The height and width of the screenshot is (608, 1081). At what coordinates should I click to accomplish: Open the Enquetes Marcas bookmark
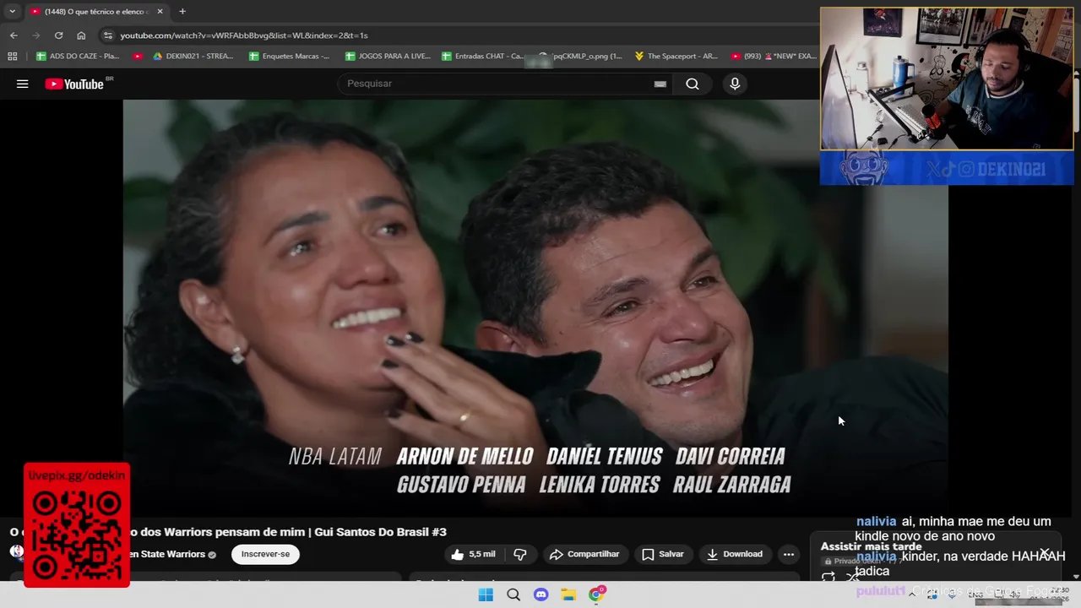pyautogui.click(x=289, y=57)
